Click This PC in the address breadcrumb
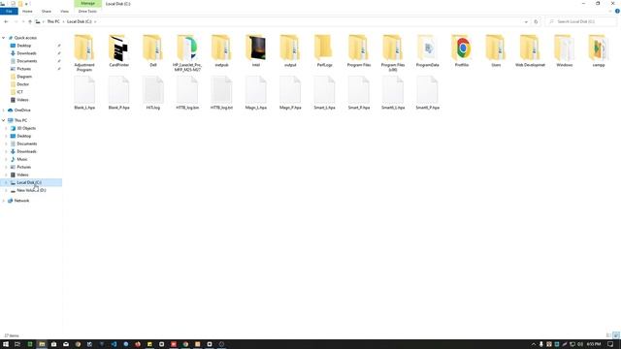This screenshot has width=621, height=349. 53,21
